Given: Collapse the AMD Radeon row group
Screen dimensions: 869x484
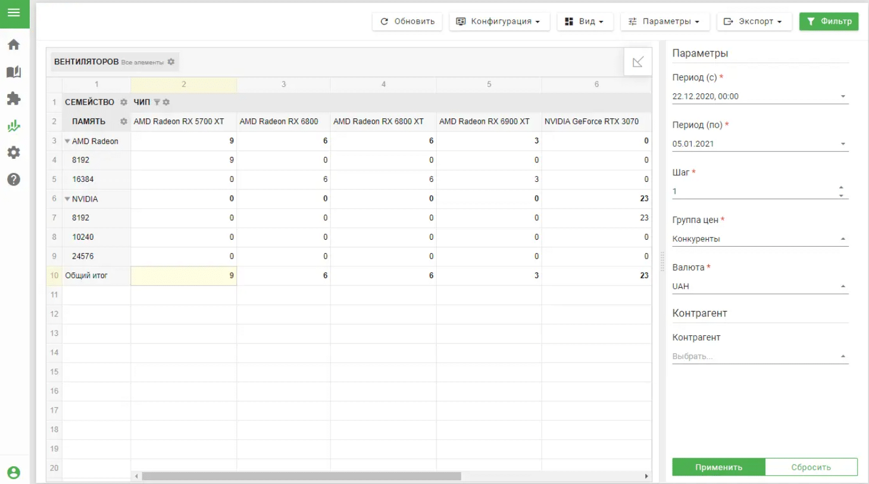Looking at the screenshot, I should click(x=67, y=142).
